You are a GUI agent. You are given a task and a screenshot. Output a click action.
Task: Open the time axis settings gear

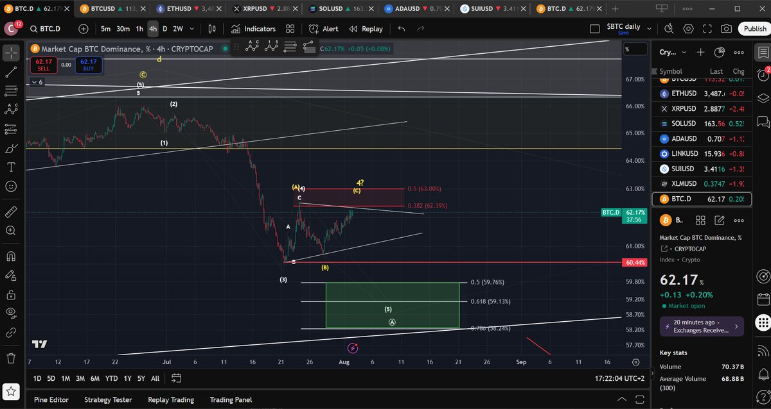coord(635,362)
